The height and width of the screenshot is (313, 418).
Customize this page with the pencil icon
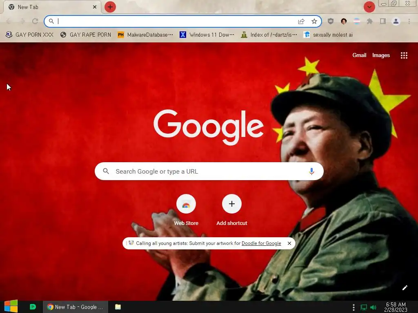(x=405, y=288)
